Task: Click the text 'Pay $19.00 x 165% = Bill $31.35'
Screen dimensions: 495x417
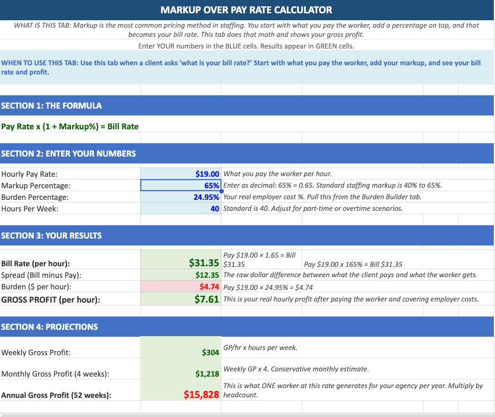Action: [x=353, y=265]
